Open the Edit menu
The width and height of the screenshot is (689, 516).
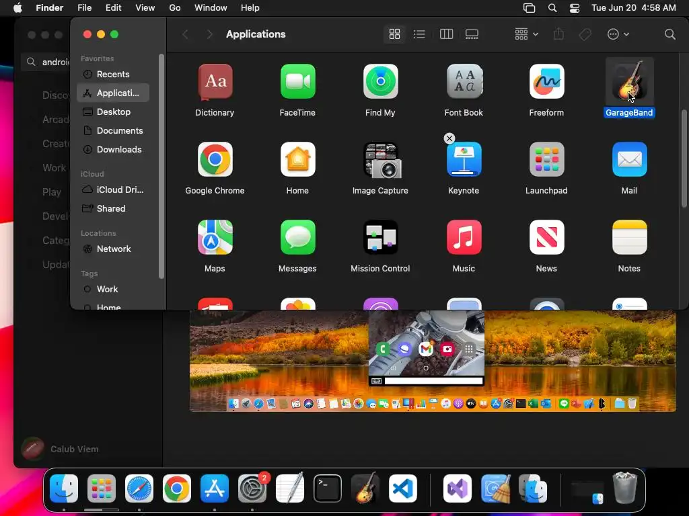[x=113, y=8]
